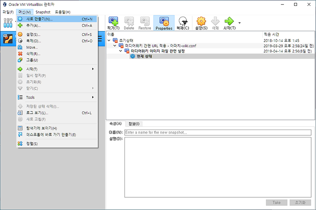Choose 추가(A)... with the green plus icon
Screen dimensions: 316x210
57,26
